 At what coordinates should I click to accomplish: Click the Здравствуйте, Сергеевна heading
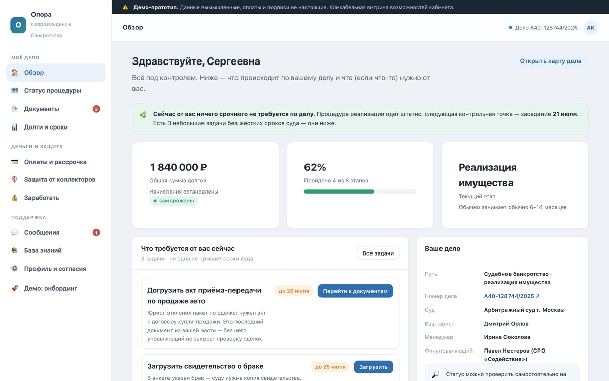(x=196, y=61)
